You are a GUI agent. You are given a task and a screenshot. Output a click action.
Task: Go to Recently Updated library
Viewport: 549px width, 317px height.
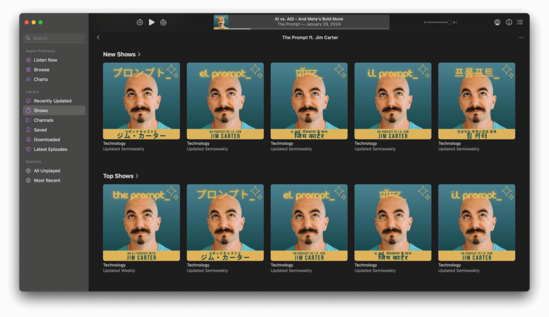(52, 100)
